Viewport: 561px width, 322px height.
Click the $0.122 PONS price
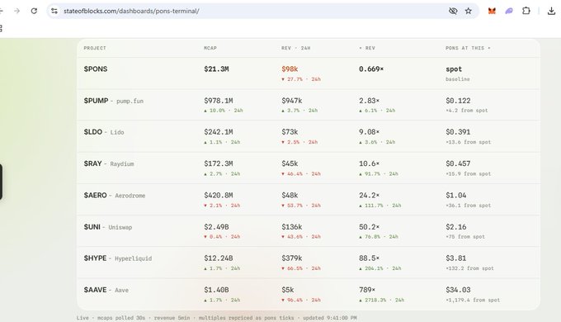tap(458, 101)
